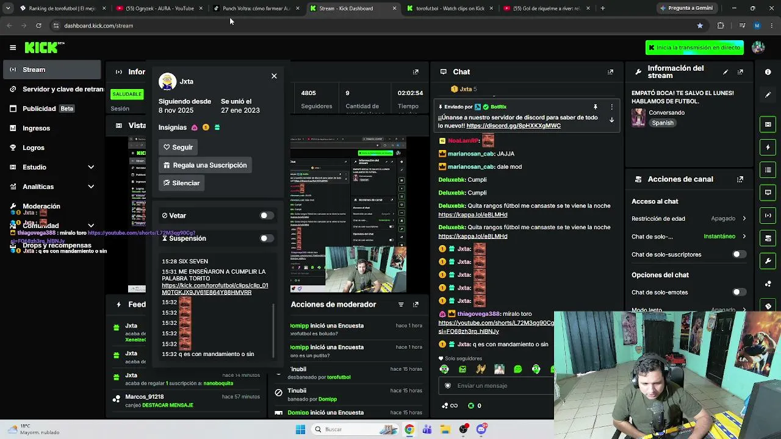This screenshot has height=439, width=781.
Task: Open the kick.com clip link in Jxta history
Action: (215, 289)
